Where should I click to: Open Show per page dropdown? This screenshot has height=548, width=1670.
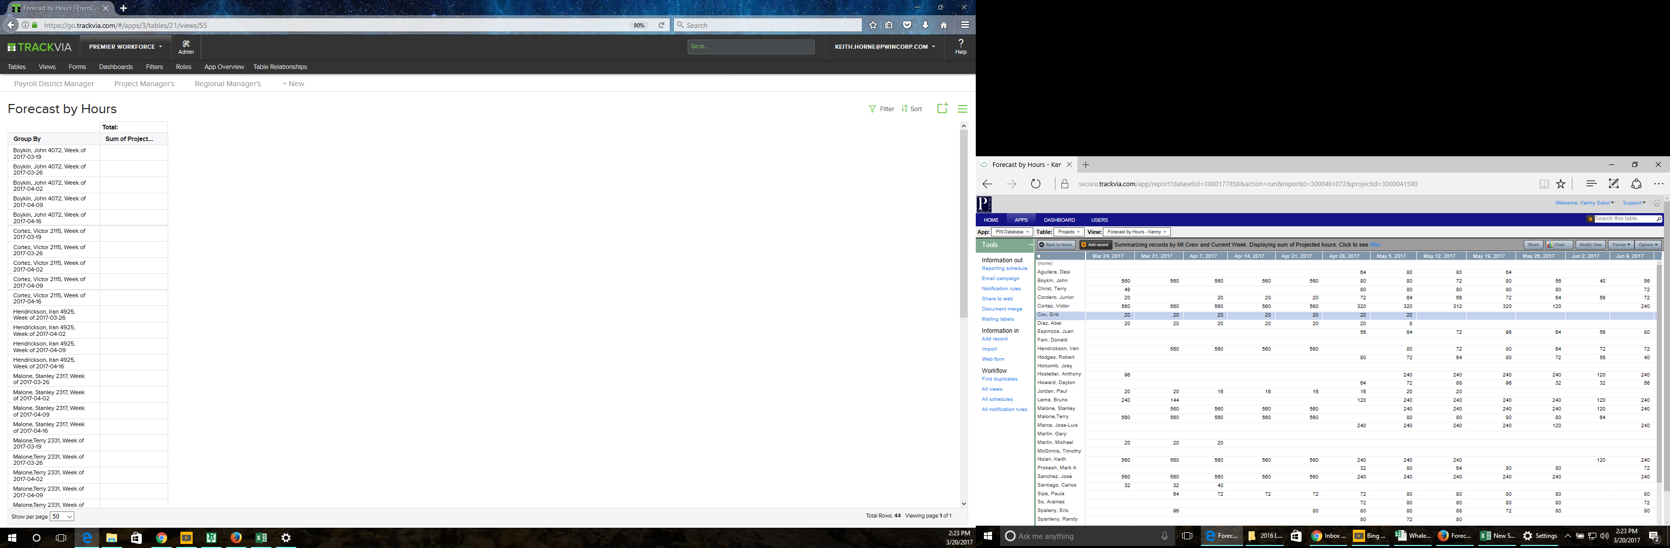[x=62, y=517]
